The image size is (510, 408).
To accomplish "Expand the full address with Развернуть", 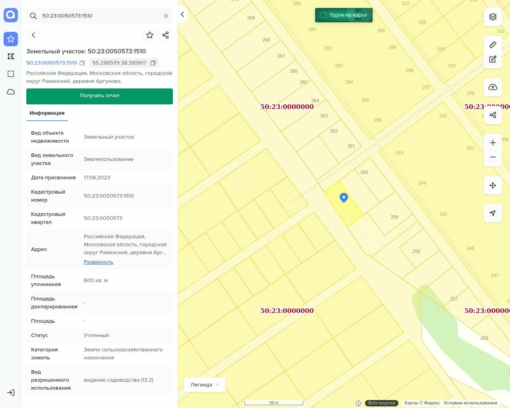I will pyautogui.click(x=98, y=262).
